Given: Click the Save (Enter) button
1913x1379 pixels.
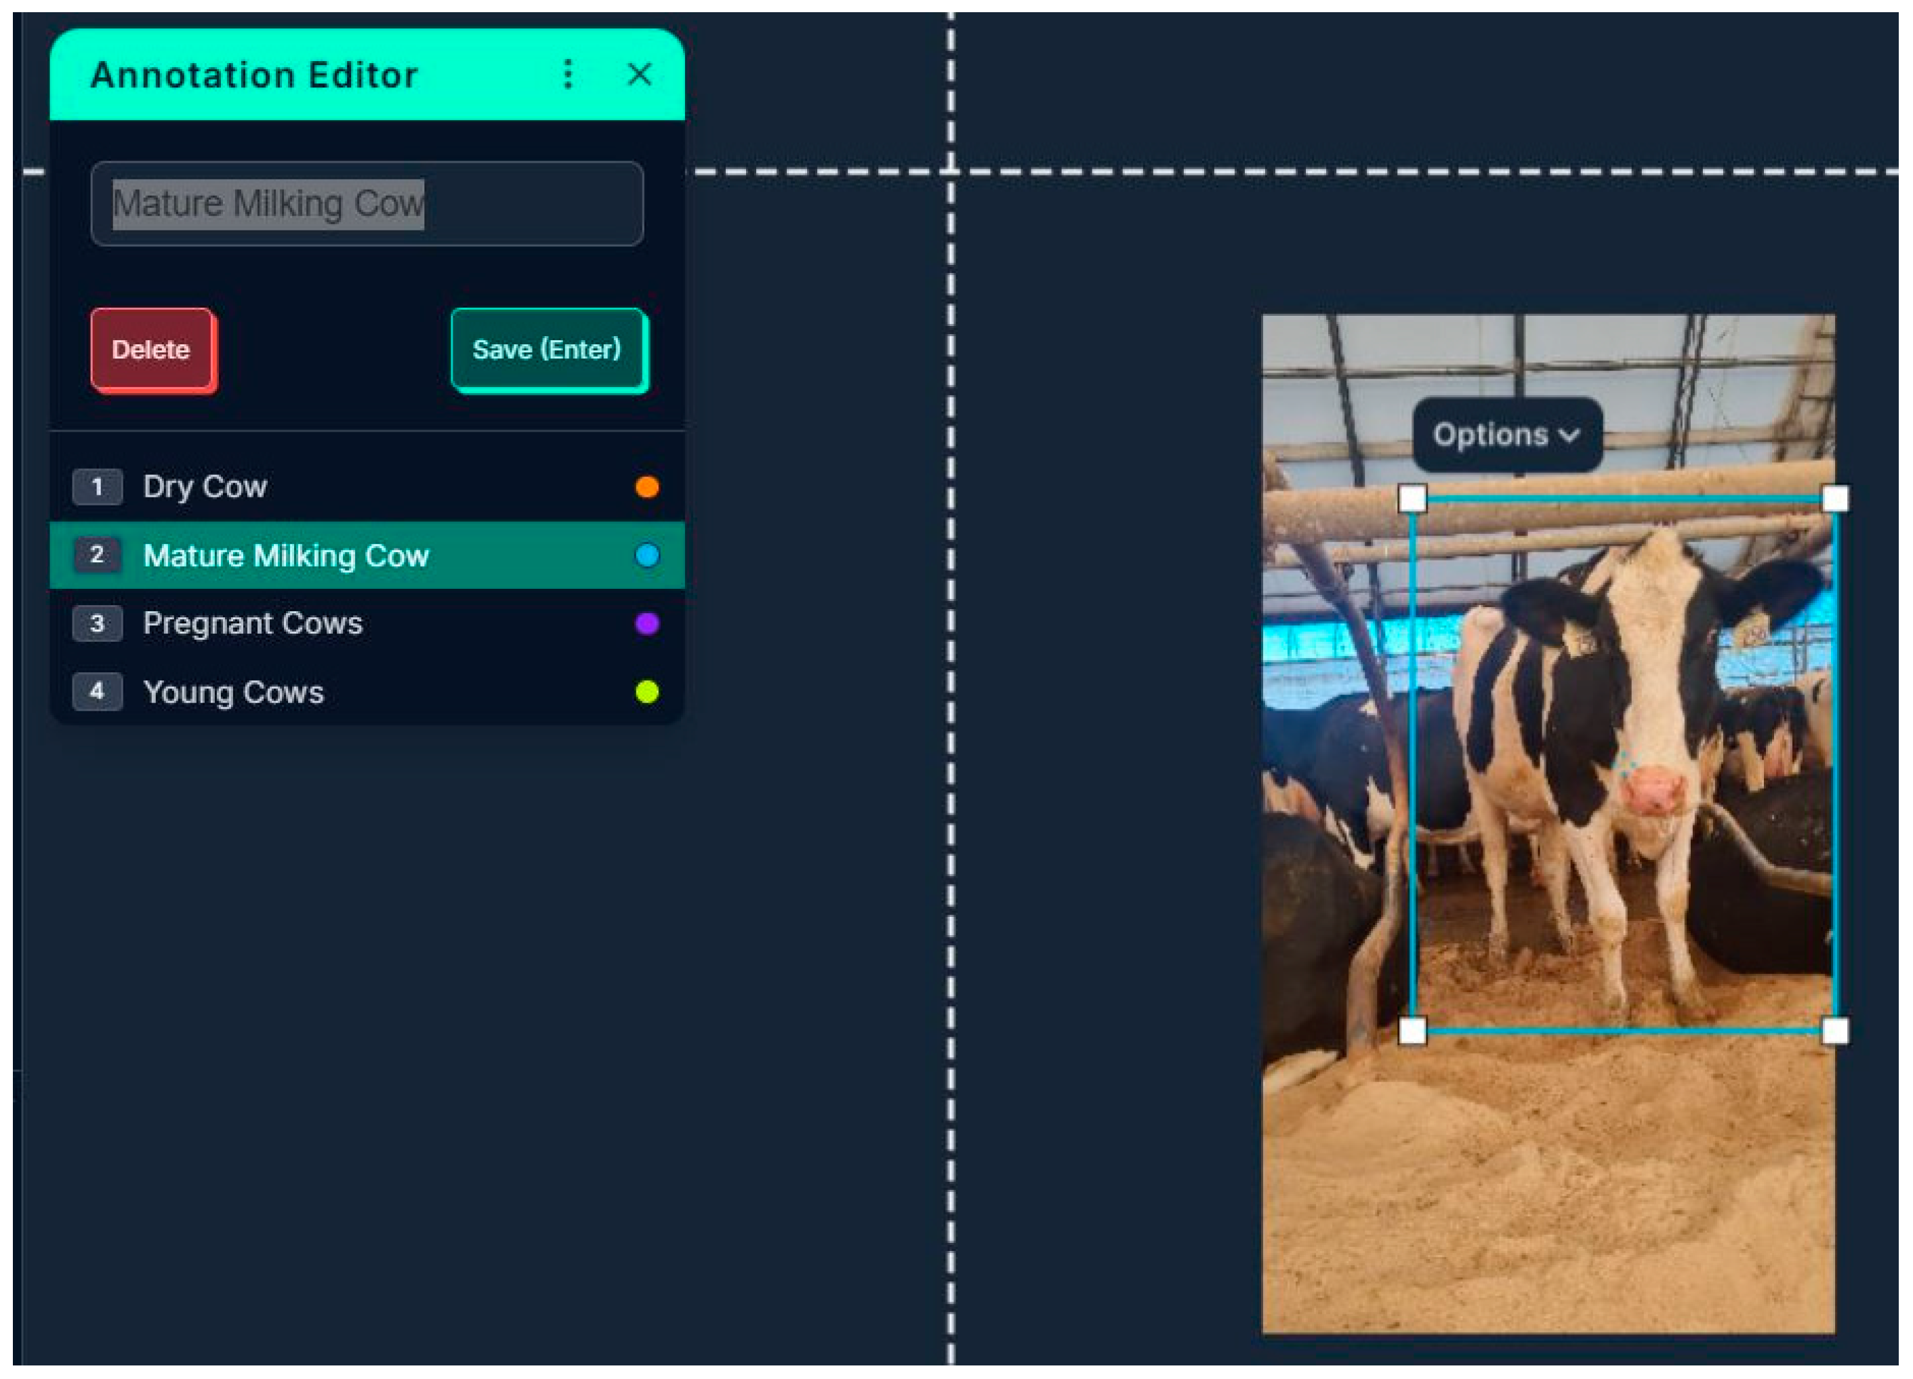Looking at the screenshot, I should coord(548,350).
